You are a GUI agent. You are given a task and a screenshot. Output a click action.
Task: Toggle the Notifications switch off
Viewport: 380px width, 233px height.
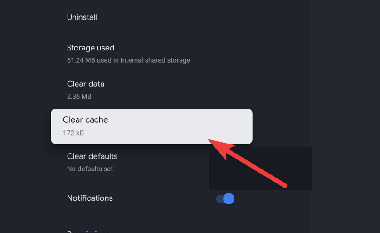pyautogui.click(x=225, y=199)
